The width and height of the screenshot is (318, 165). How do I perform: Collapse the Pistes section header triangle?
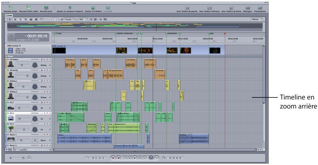click(6, 56)
